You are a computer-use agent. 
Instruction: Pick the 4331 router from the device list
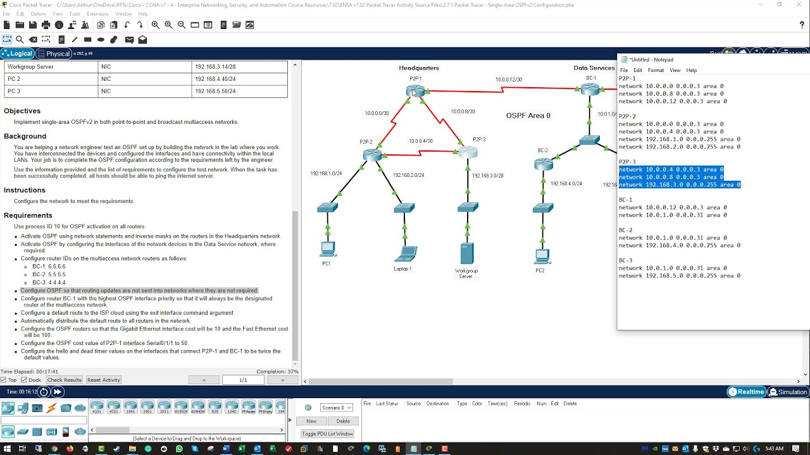(x=97, y=408)
